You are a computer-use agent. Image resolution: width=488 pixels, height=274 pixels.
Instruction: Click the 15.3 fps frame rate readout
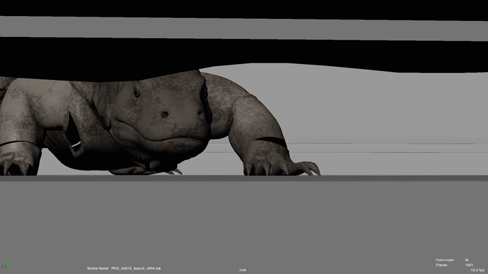pyautogui.click(x=478, y=271)
